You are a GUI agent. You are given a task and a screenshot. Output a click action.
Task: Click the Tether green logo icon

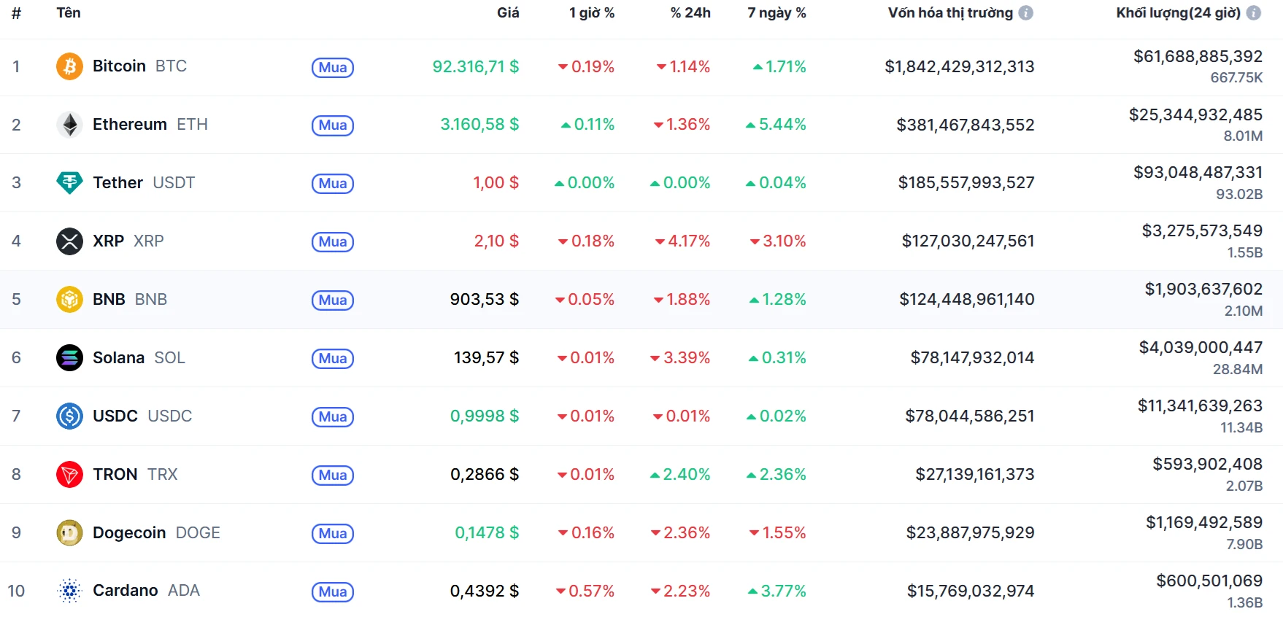pyautogui.click(x=69, y=182)
